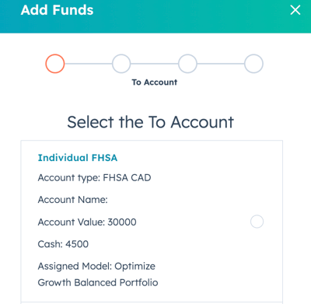Click the connector line between steps two and three
Viewport: 311px width, 304px height.
[x=155, y=64]
